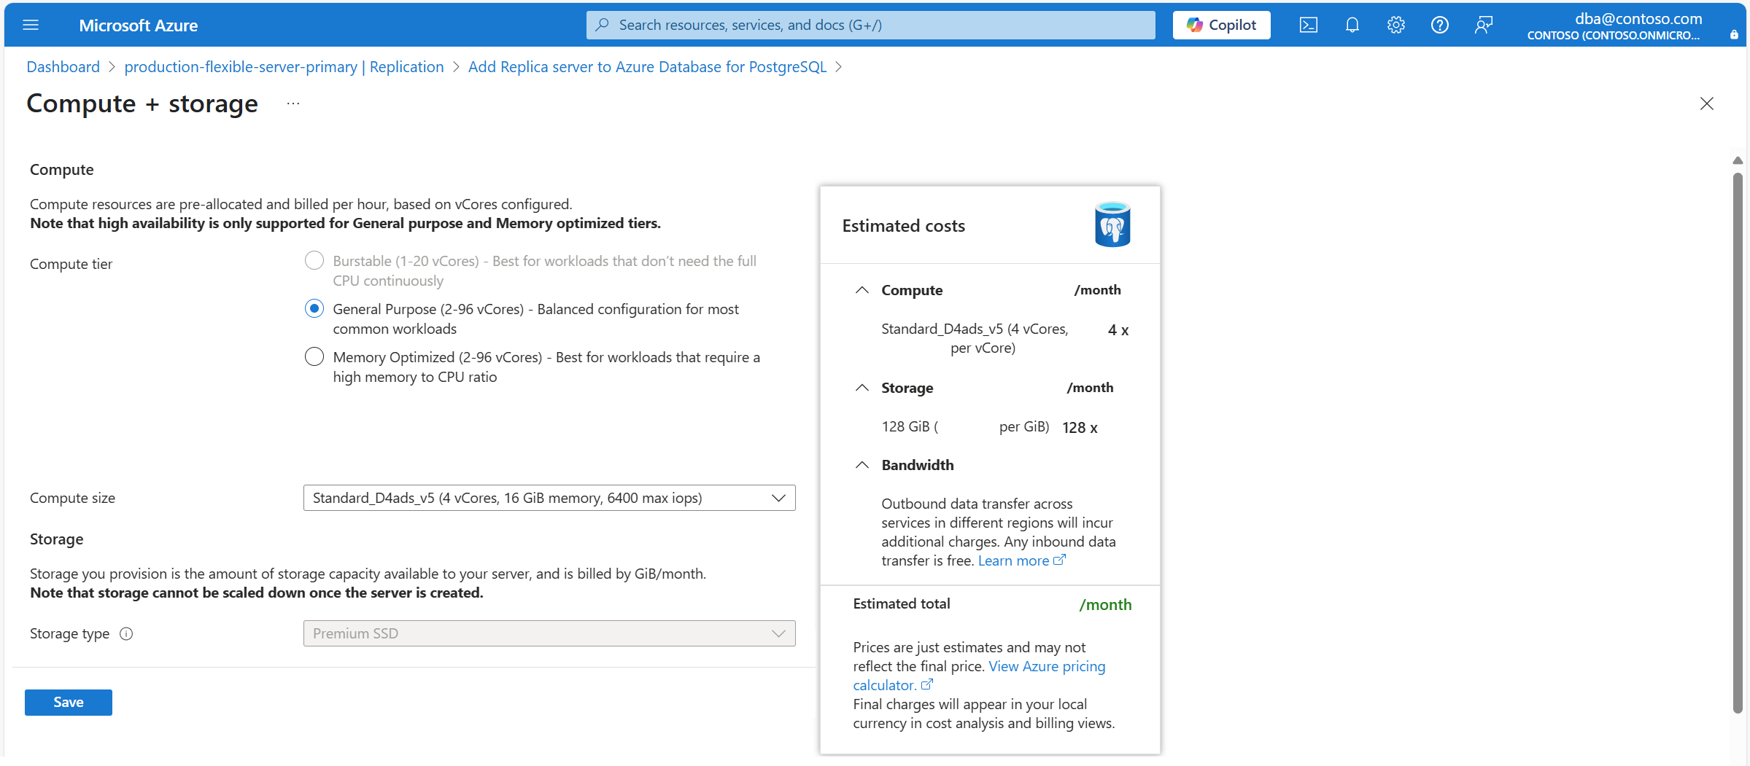Collapse the Bandwidth cost section
Image resolution: width=1750 pixels, height=766 pixels.
862,465
